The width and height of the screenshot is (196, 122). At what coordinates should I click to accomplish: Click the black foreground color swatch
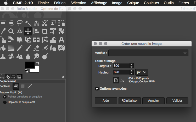tap(30, 65)
